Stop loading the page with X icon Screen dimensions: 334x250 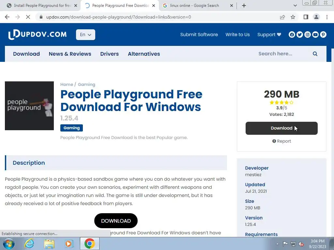point(28,17)
